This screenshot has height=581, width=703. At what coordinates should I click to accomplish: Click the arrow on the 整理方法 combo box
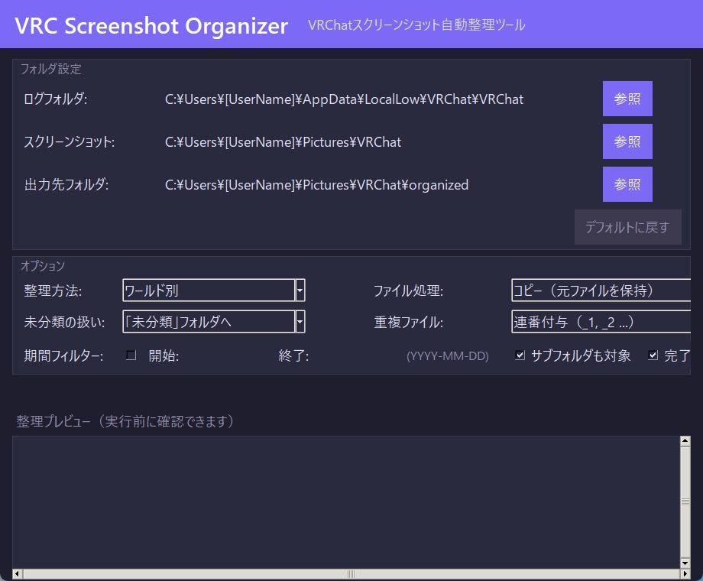(x=300, y=290)
